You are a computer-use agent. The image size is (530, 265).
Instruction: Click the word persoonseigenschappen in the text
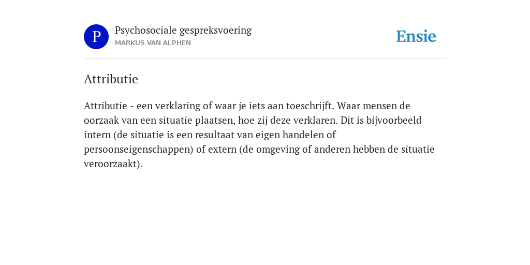pos(139,150)
